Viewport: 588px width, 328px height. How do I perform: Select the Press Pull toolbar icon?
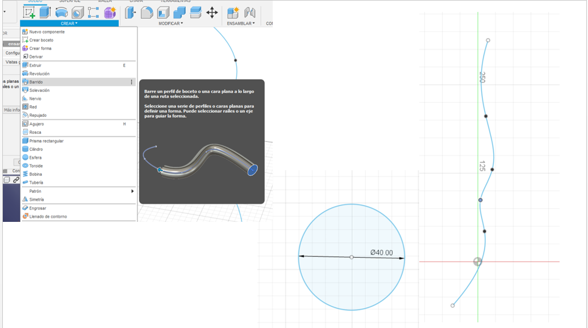(130, 12)
